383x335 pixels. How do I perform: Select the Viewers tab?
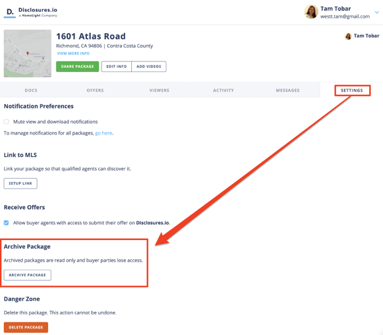pyautogui.click(x=160, y=90)
